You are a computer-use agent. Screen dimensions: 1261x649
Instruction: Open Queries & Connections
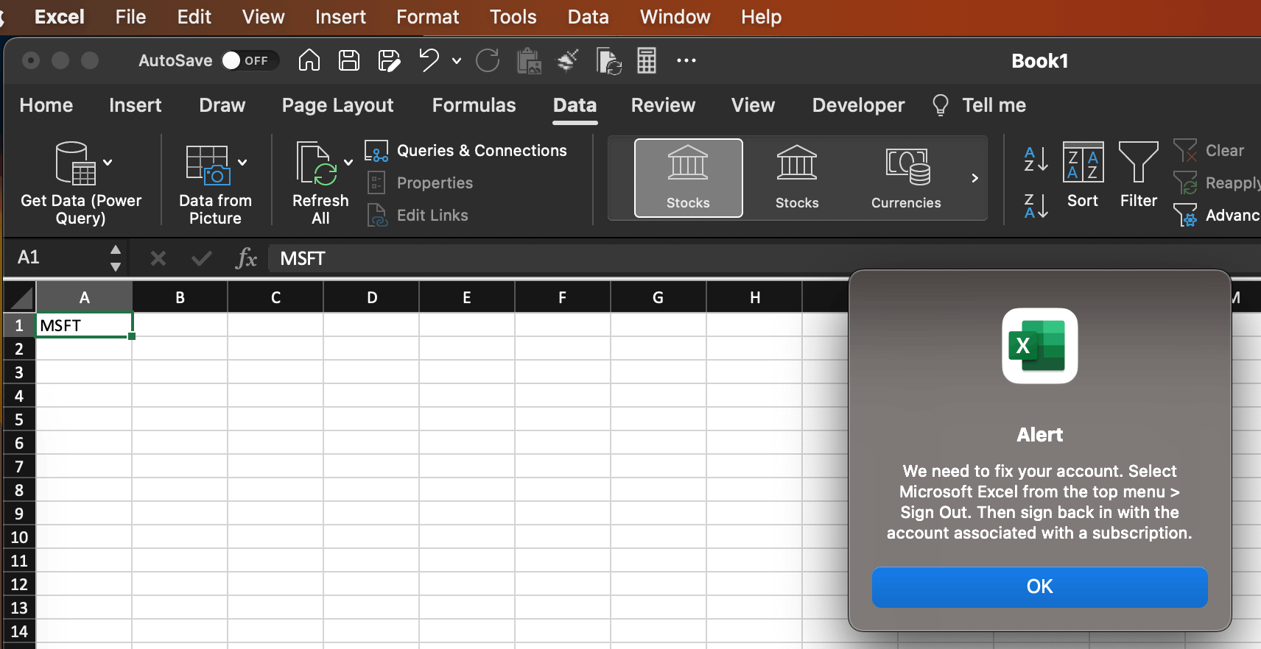[466, 151]
